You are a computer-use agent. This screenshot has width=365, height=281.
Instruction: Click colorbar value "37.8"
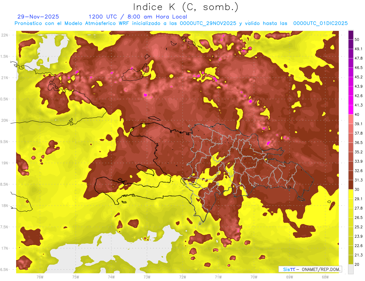358,133
